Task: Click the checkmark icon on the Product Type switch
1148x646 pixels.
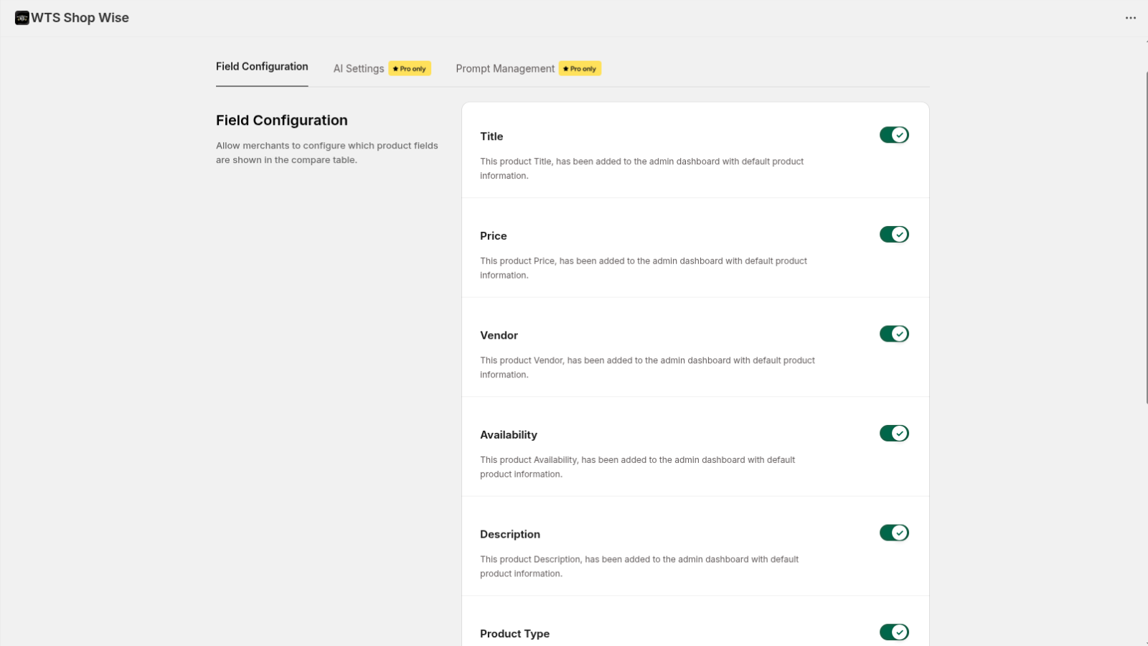Action: click(899, 632)
